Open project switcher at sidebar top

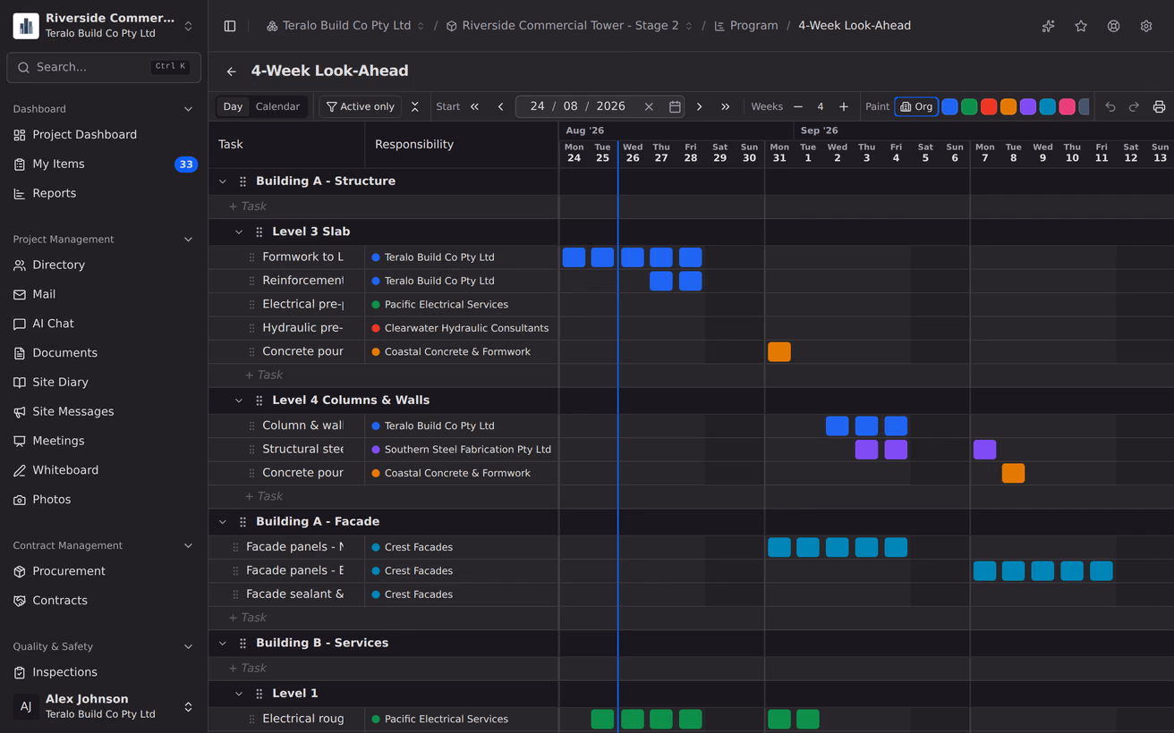tap(104, 26)
